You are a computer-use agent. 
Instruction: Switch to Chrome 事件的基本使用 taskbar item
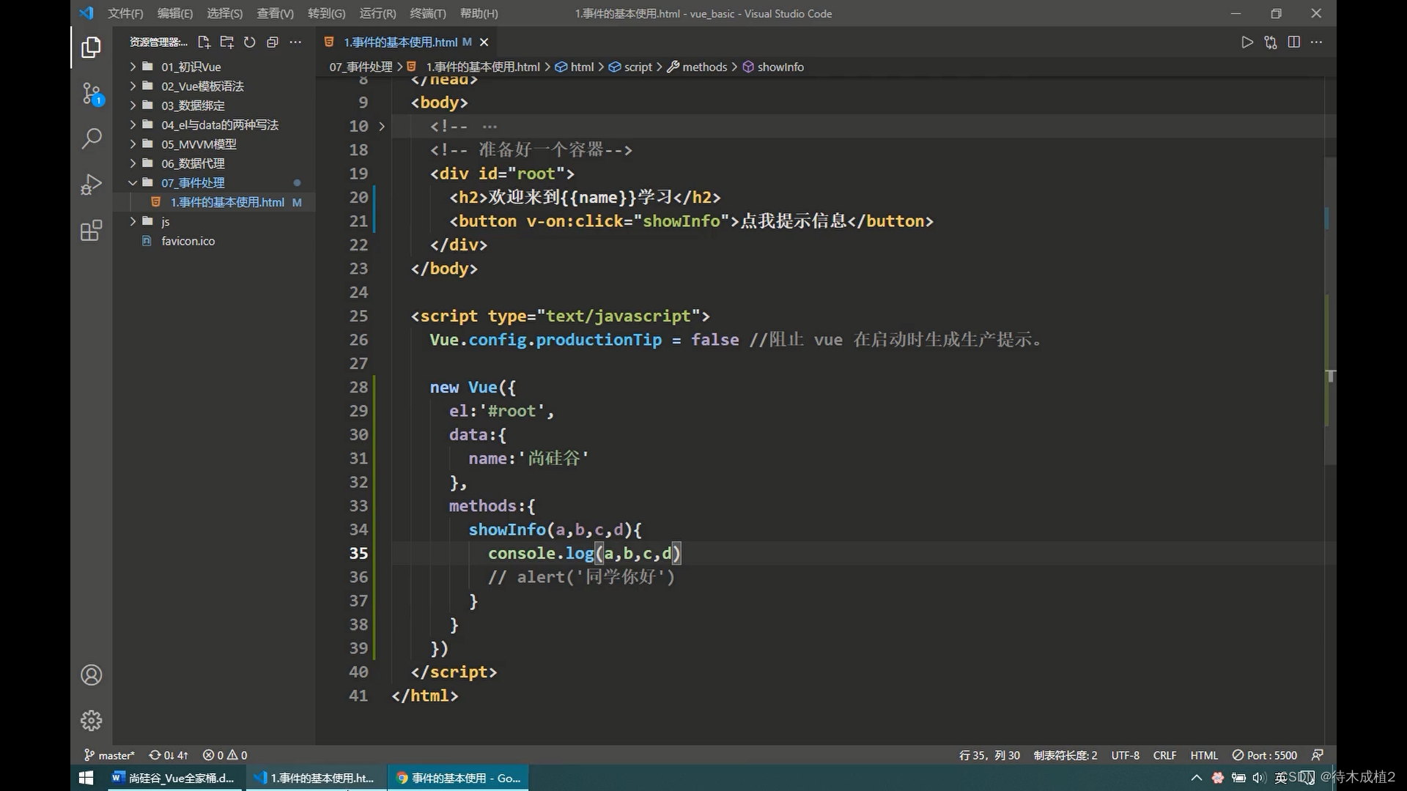(x=459, y=778)
